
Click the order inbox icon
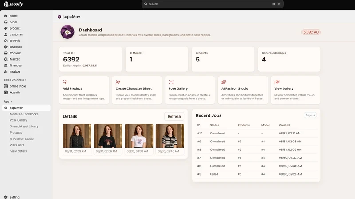click(x=6, y=22)
